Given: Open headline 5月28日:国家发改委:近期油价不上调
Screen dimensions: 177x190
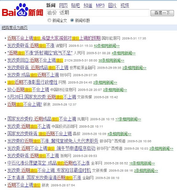Looking at the screenshot, I should tap(42, 97).
